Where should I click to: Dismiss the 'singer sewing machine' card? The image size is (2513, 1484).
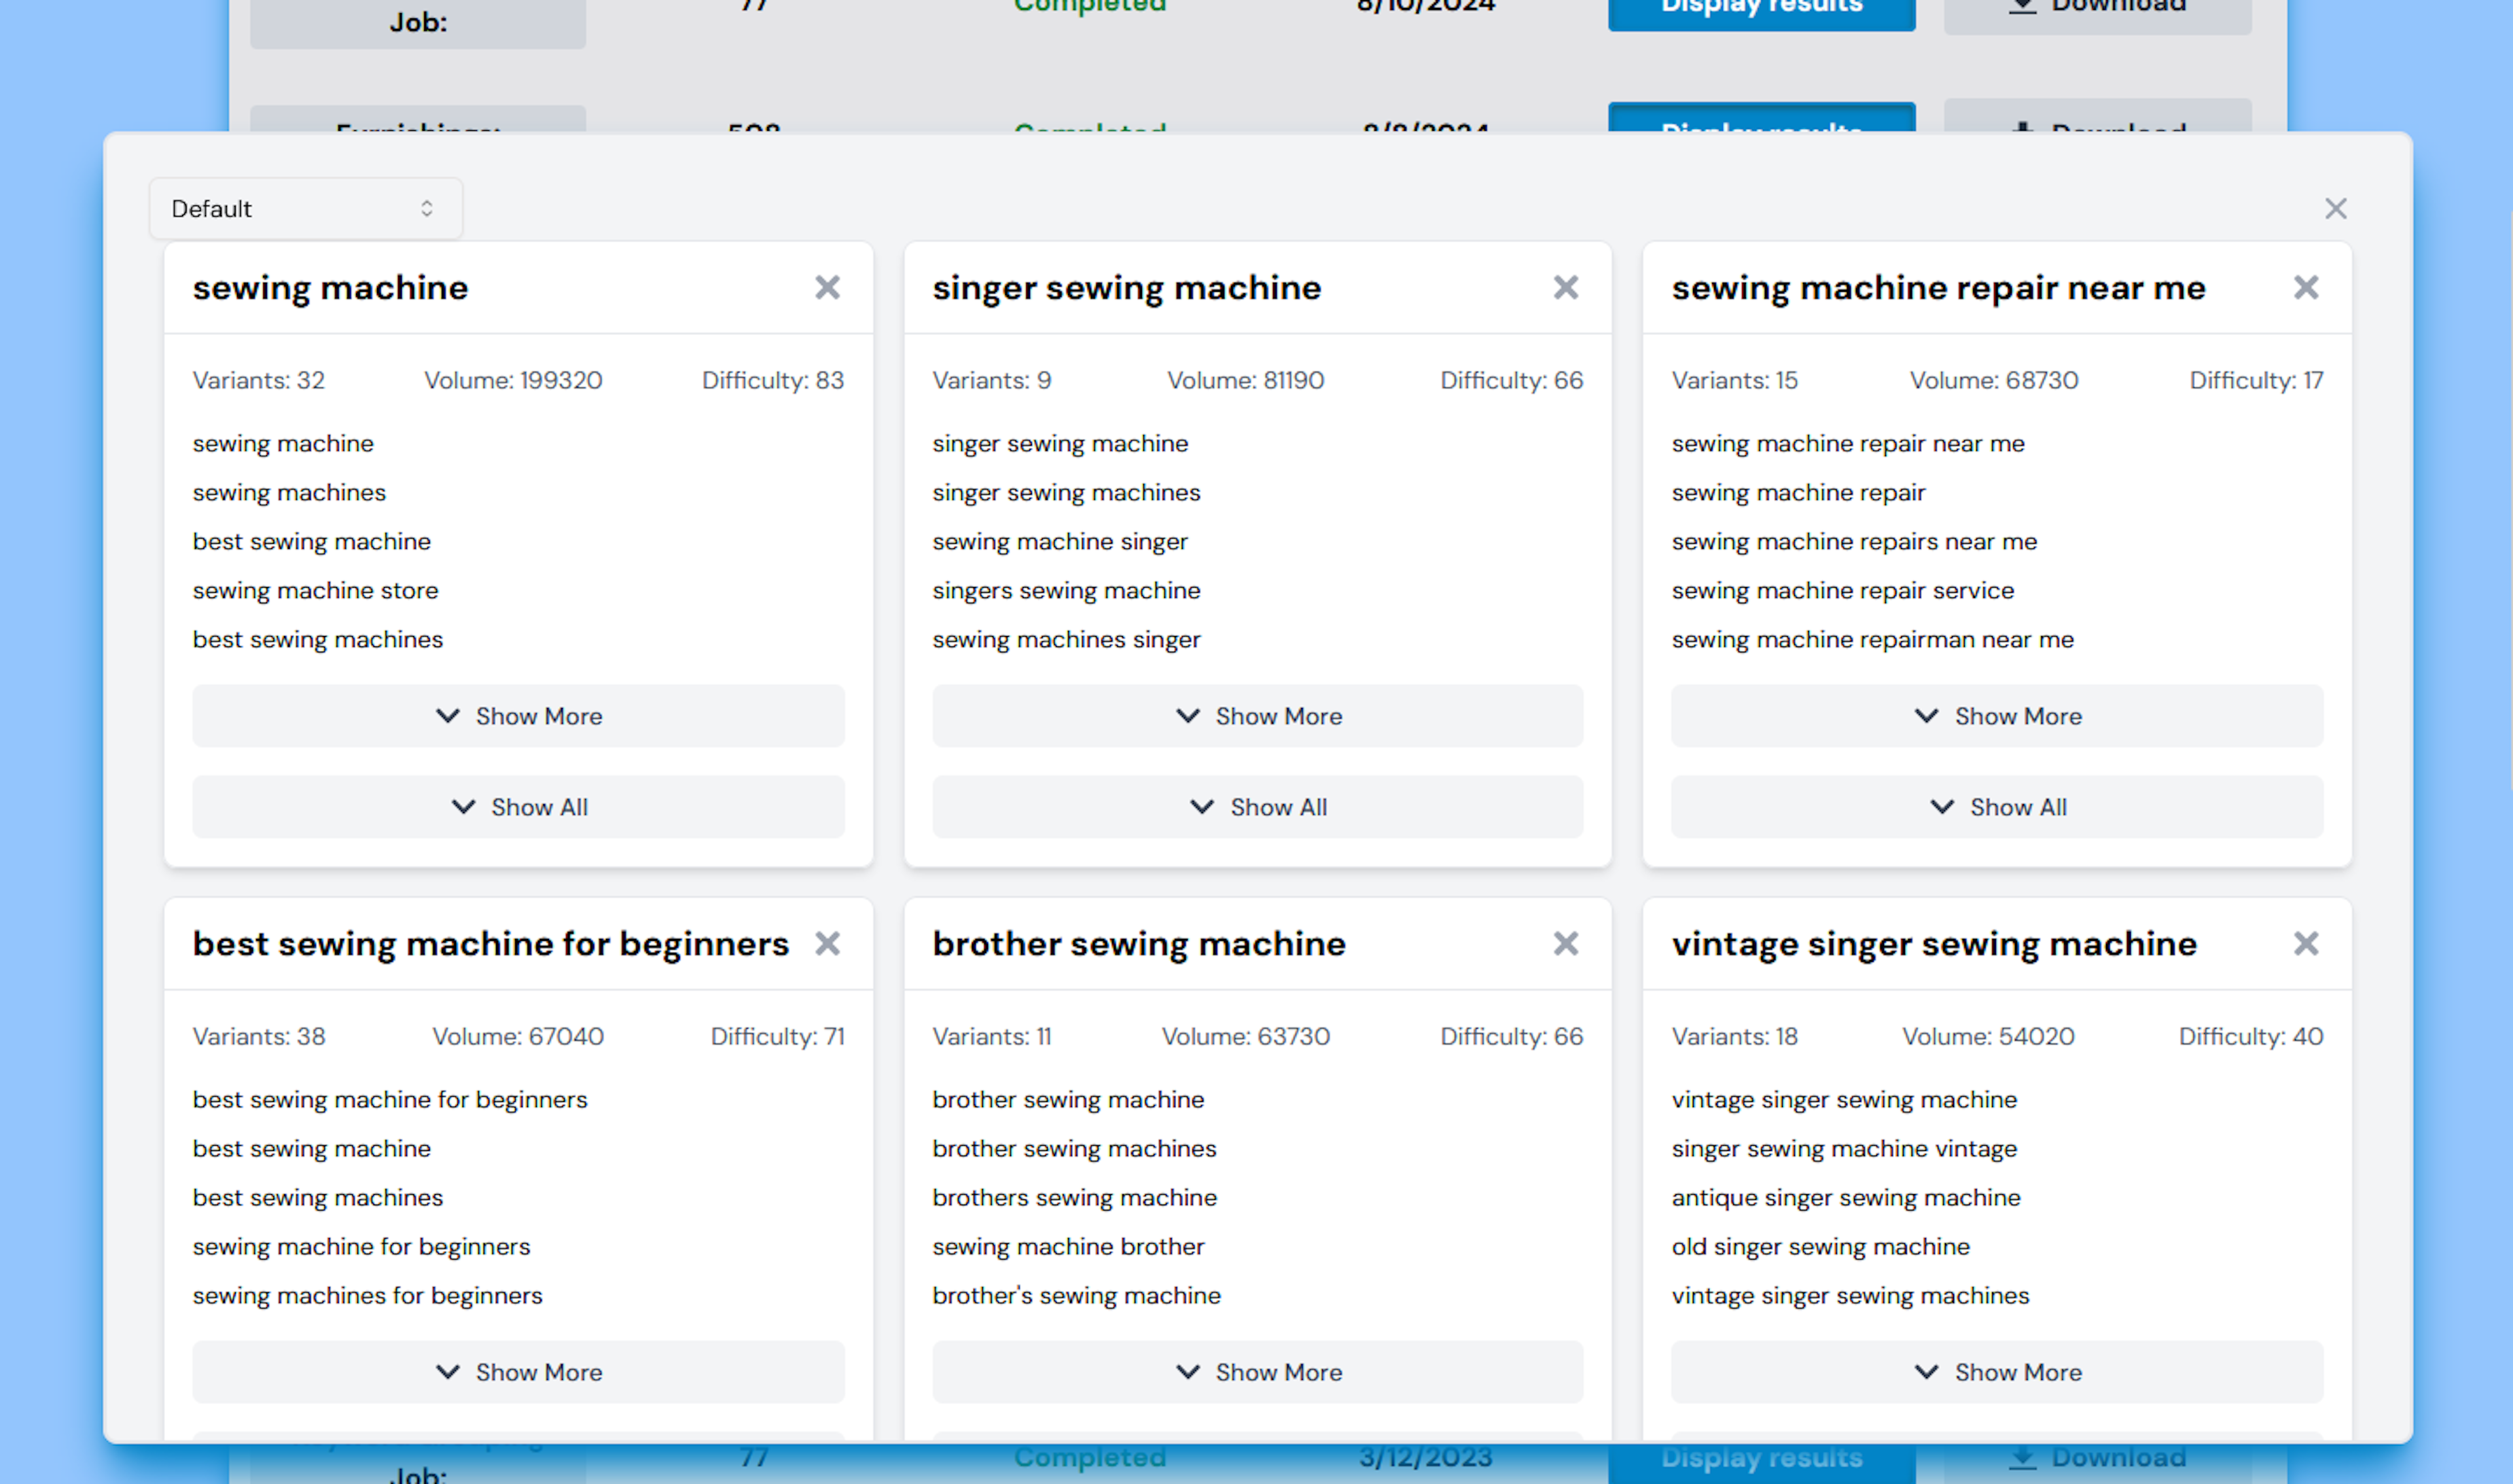coord(1565,288)
